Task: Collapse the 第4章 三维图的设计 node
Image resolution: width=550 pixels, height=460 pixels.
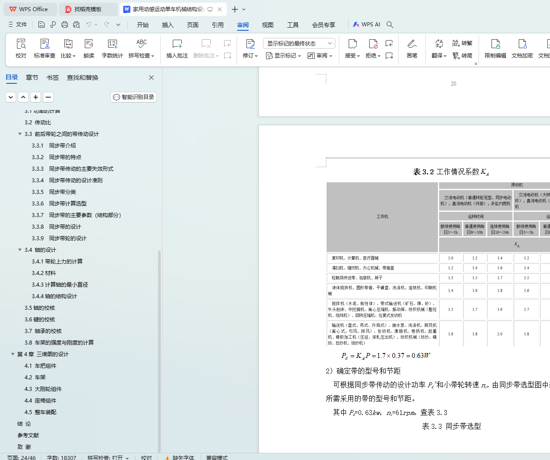Action: 12,354
